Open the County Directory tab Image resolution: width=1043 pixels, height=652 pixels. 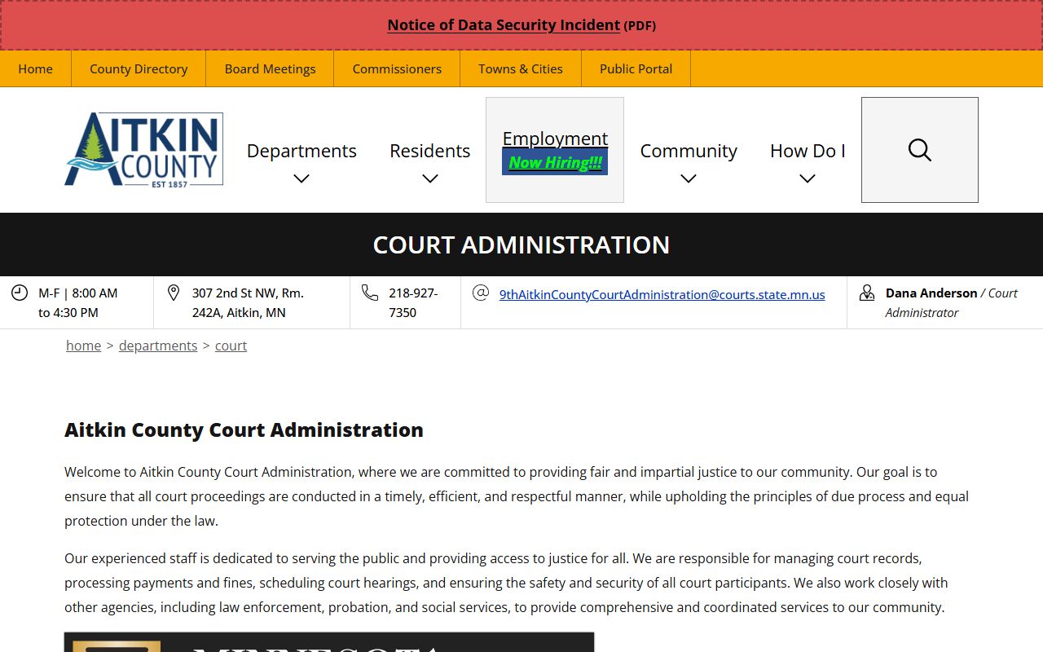139,68
